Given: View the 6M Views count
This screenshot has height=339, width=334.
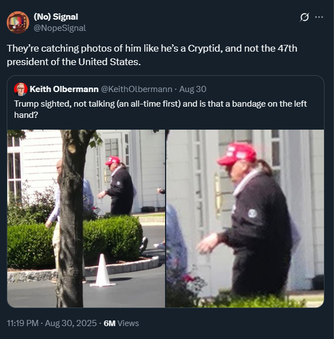Looking at the screenshot, I should 121,323.
